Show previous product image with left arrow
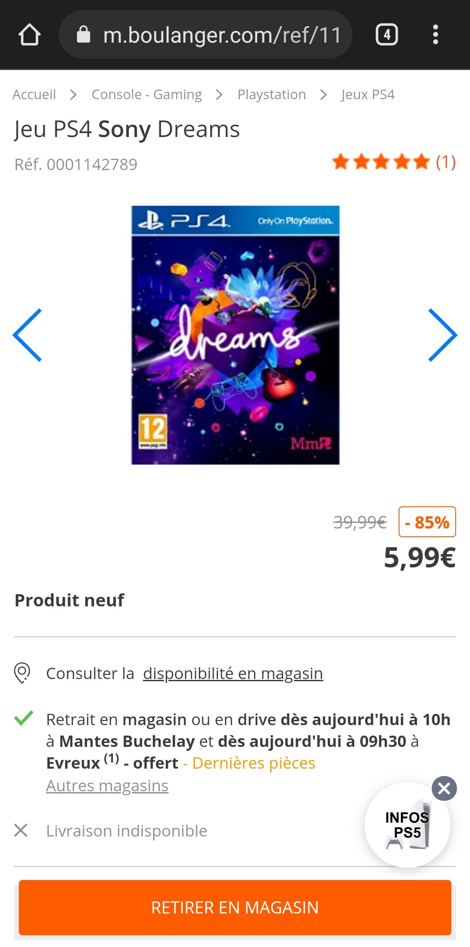Image resolution: width=470 pixels, height=947 pixels. [x=27, y=335]
